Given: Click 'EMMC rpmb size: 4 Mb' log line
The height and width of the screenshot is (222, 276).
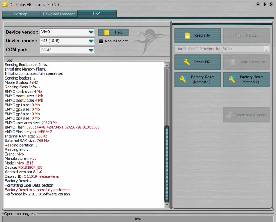Looking at the screenshot, I should pyautogui.click(x=23, y=92).
